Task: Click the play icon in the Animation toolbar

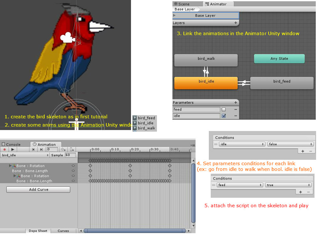Action: click(13, 149)
